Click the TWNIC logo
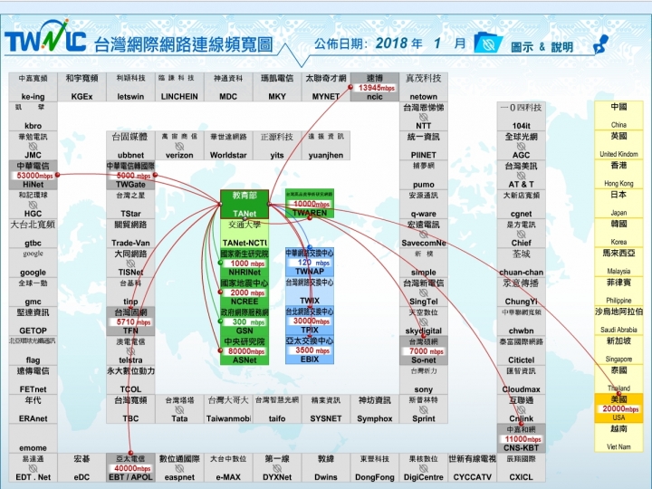 click(x=45, y=36)
